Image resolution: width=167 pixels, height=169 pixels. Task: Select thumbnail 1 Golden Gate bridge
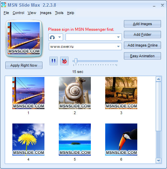tap(28, 93)
